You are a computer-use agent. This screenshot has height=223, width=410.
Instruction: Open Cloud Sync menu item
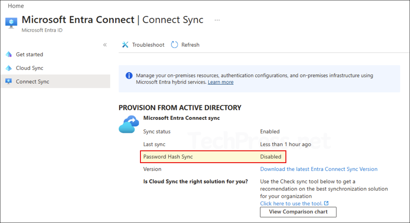click(30, 68)
